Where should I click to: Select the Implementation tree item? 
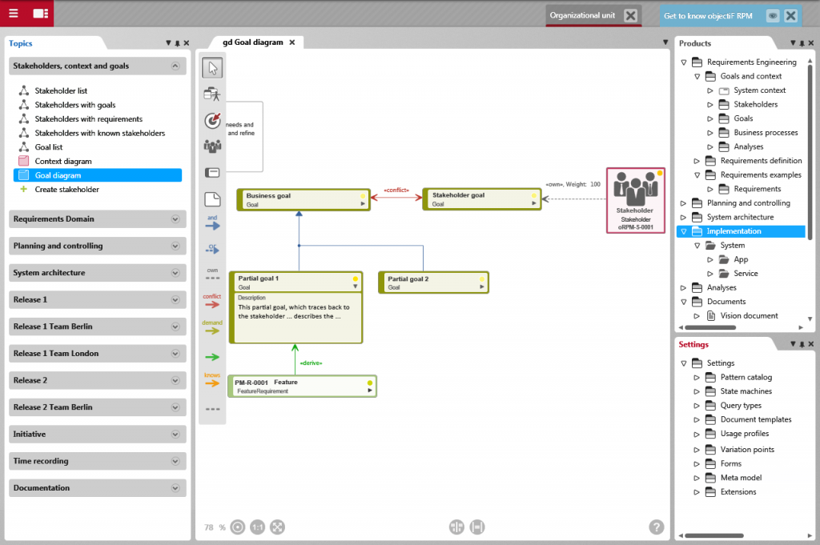(x=741, y=231)
